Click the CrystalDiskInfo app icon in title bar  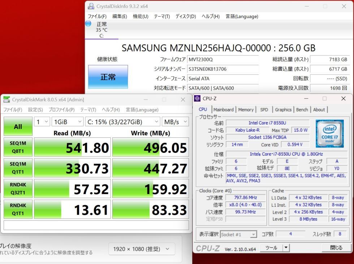91,6
